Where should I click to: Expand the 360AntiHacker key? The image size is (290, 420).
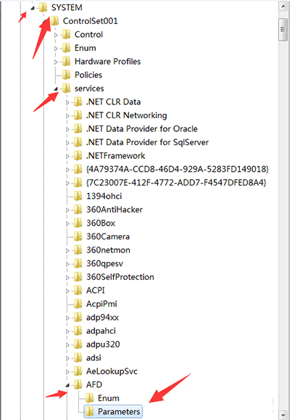click(67, 210)
